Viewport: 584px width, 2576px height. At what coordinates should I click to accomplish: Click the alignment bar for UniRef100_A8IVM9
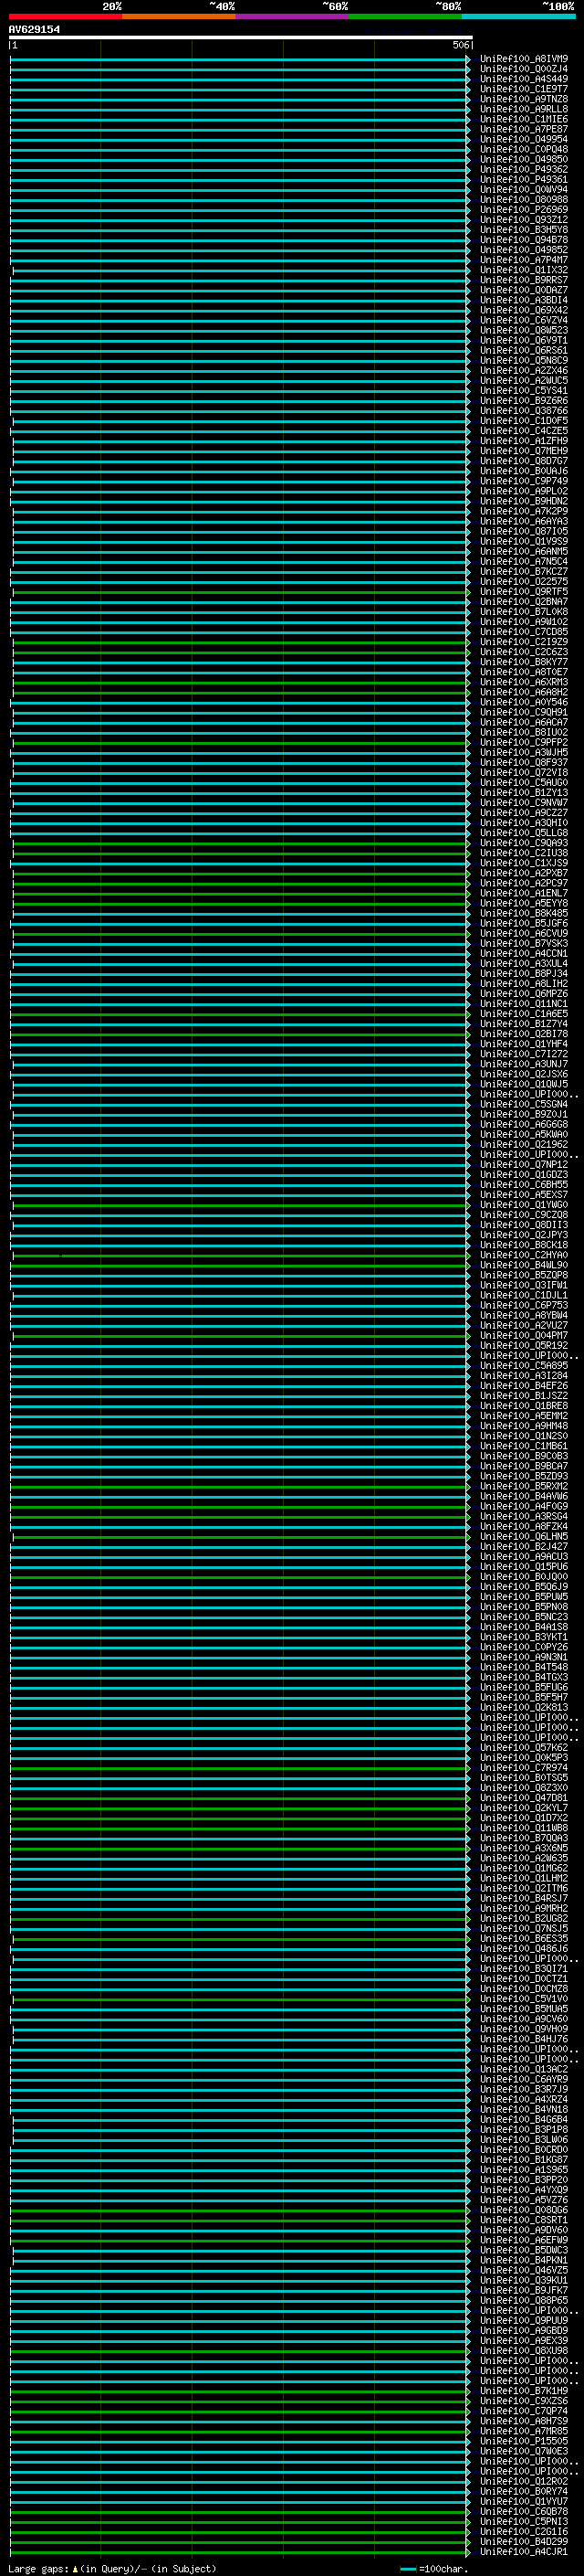(240, 59)
